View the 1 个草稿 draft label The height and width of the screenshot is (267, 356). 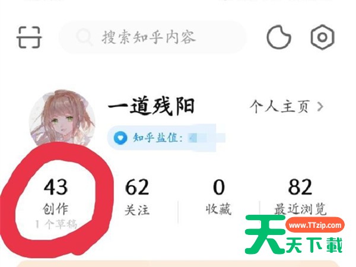56,224
